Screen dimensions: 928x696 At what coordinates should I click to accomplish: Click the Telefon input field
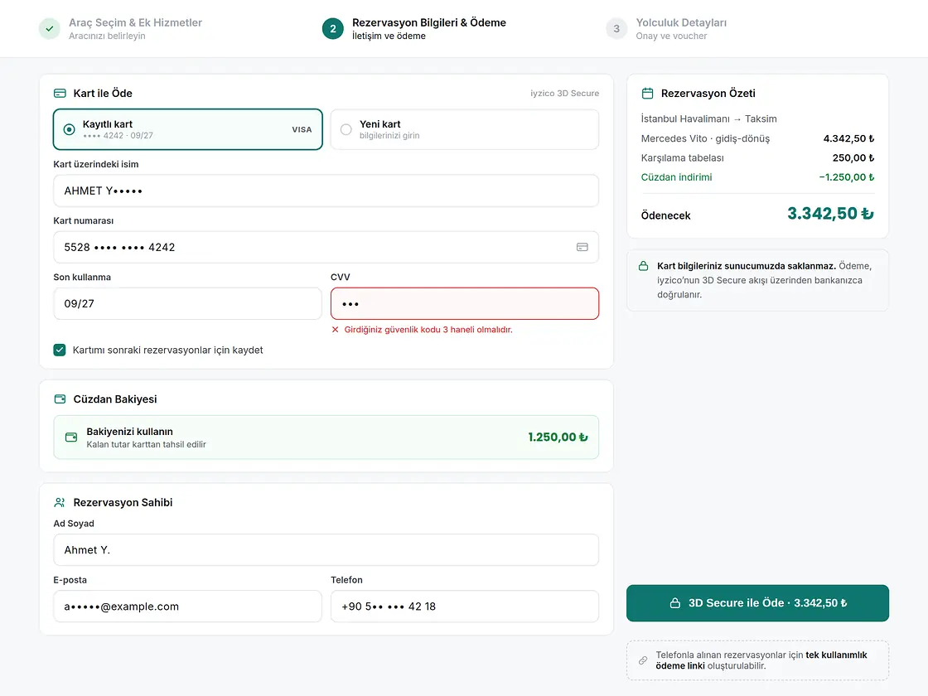(465, 606)
